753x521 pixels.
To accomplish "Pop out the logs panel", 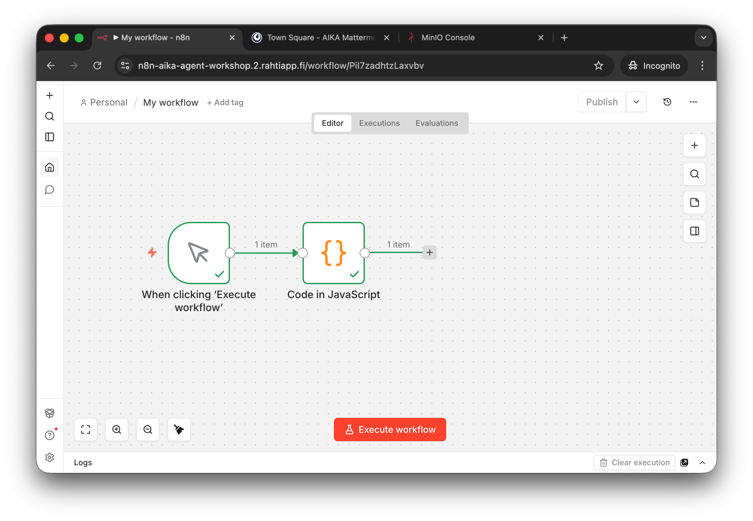I will pyautogui.click(x=684, y=462).
